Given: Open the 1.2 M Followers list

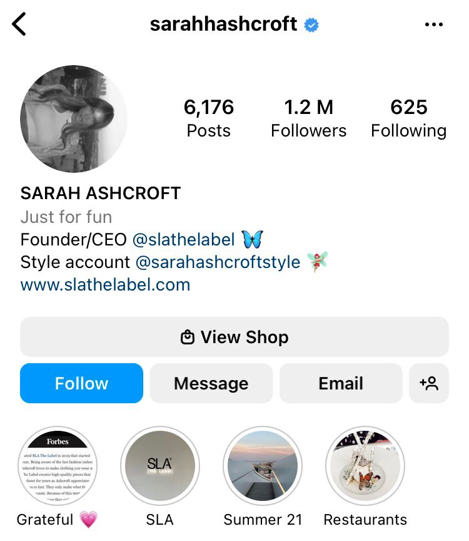Looking at the screenshot, I should (x=309, y=118).
